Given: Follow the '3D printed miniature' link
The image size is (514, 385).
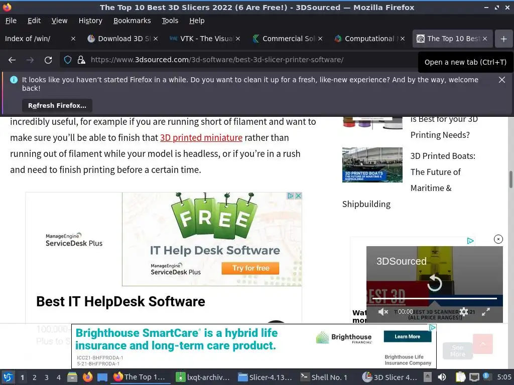Looking at the screenshot, I should coord(201,138).
